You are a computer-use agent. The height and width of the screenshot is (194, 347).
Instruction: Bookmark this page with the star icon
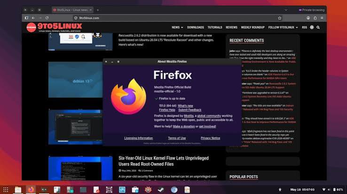point(280,18)
